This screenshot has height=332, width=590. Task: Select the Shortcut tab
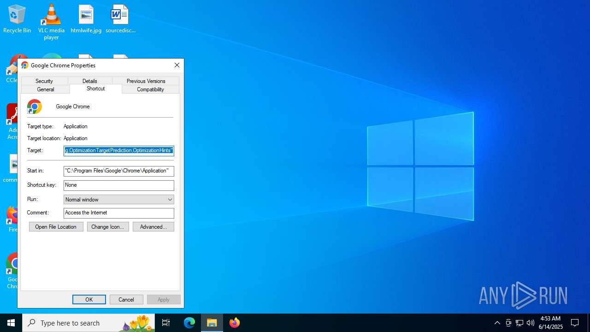[96, 89]
